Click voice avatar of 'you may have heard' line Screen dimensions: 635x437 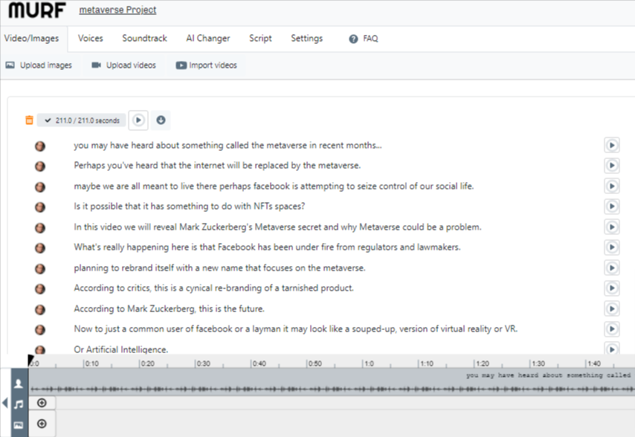point(39,146)
